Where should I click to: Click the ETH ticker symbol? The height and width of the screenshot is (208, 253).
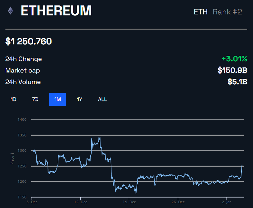point(201,12)
